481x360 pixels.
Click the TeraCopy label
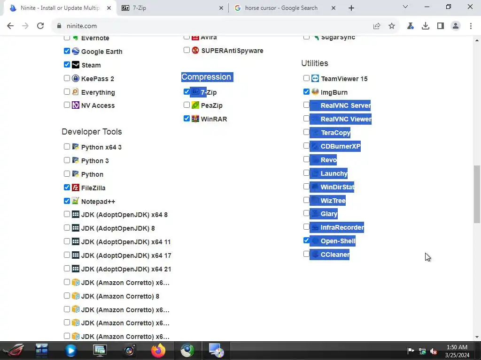click(335, 133)
